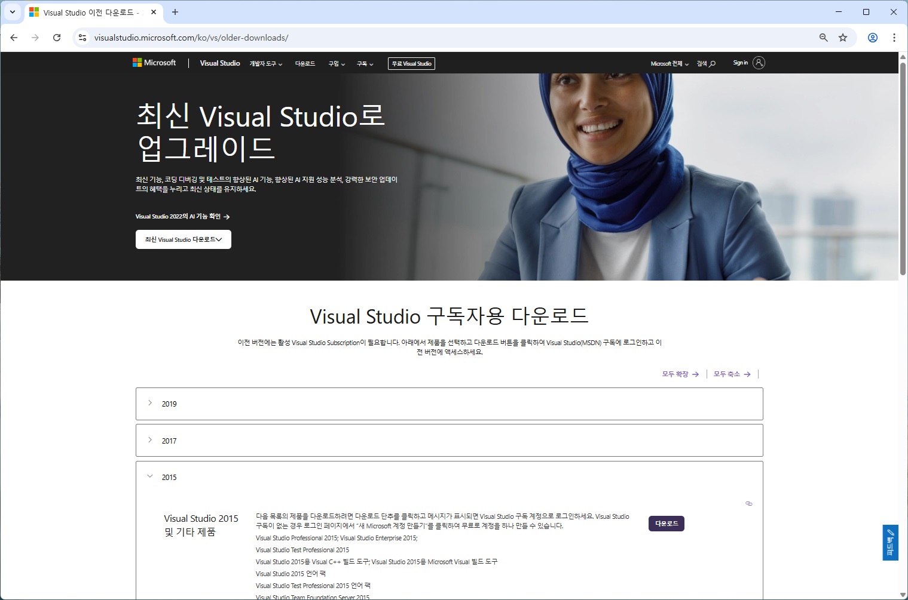This screenshot has width=908, height=600.
Task: Select text Visual Studio Professional 2015; Visual Studio Enterprise 2015;
Action: tap(337, 538)
